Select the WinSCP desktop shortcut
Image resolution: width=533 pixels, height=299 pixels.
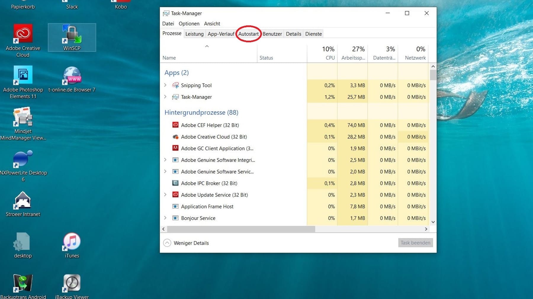tap(72, 38)
